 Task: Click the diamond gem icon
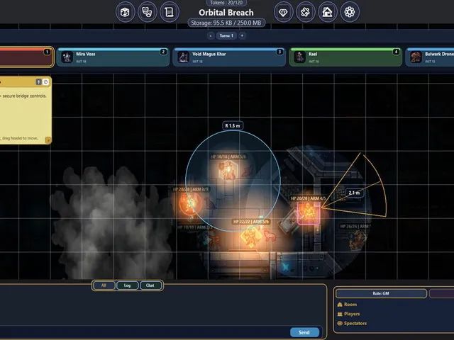[283, 12]
